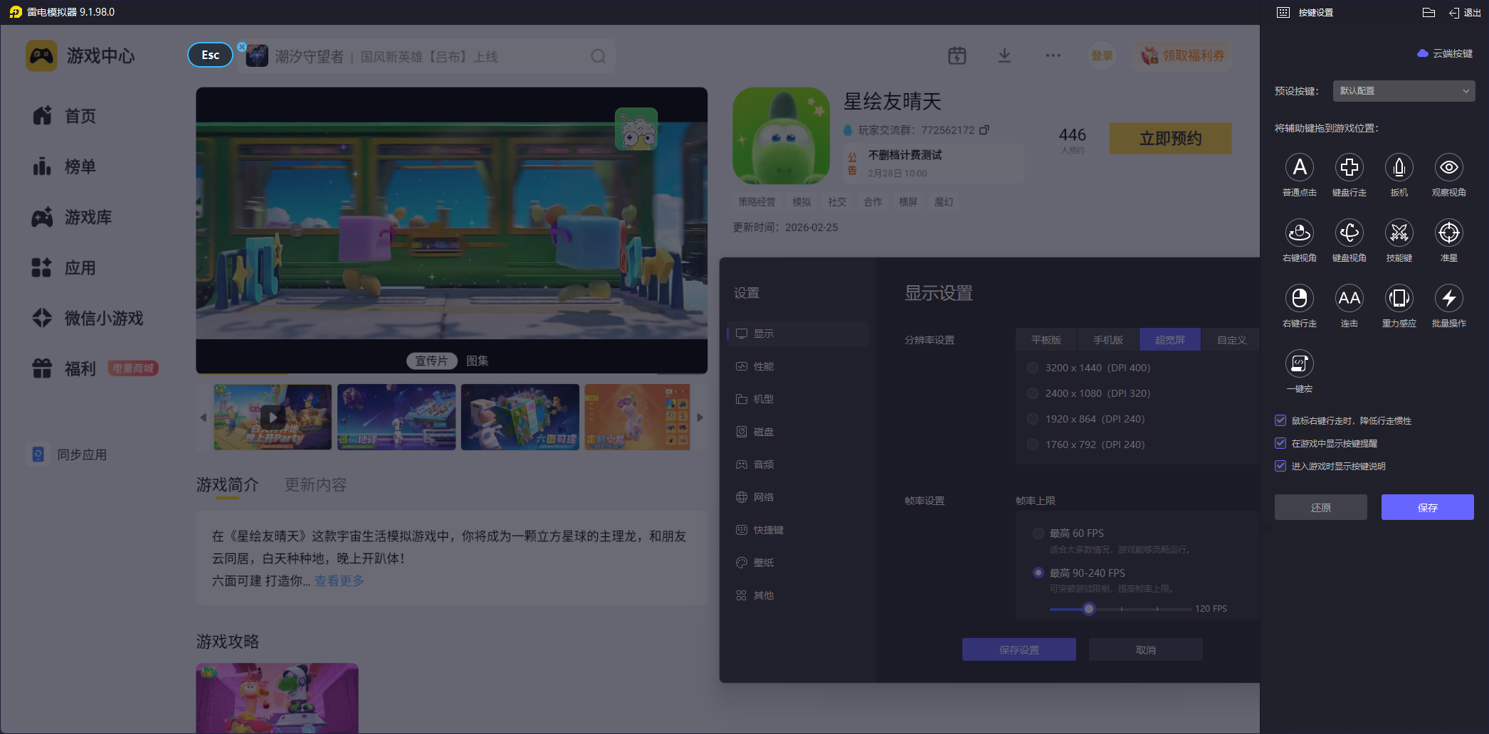Select the 重力感应 gravity sensor tool
The image size is (1489, 734).
point(1399,299)
